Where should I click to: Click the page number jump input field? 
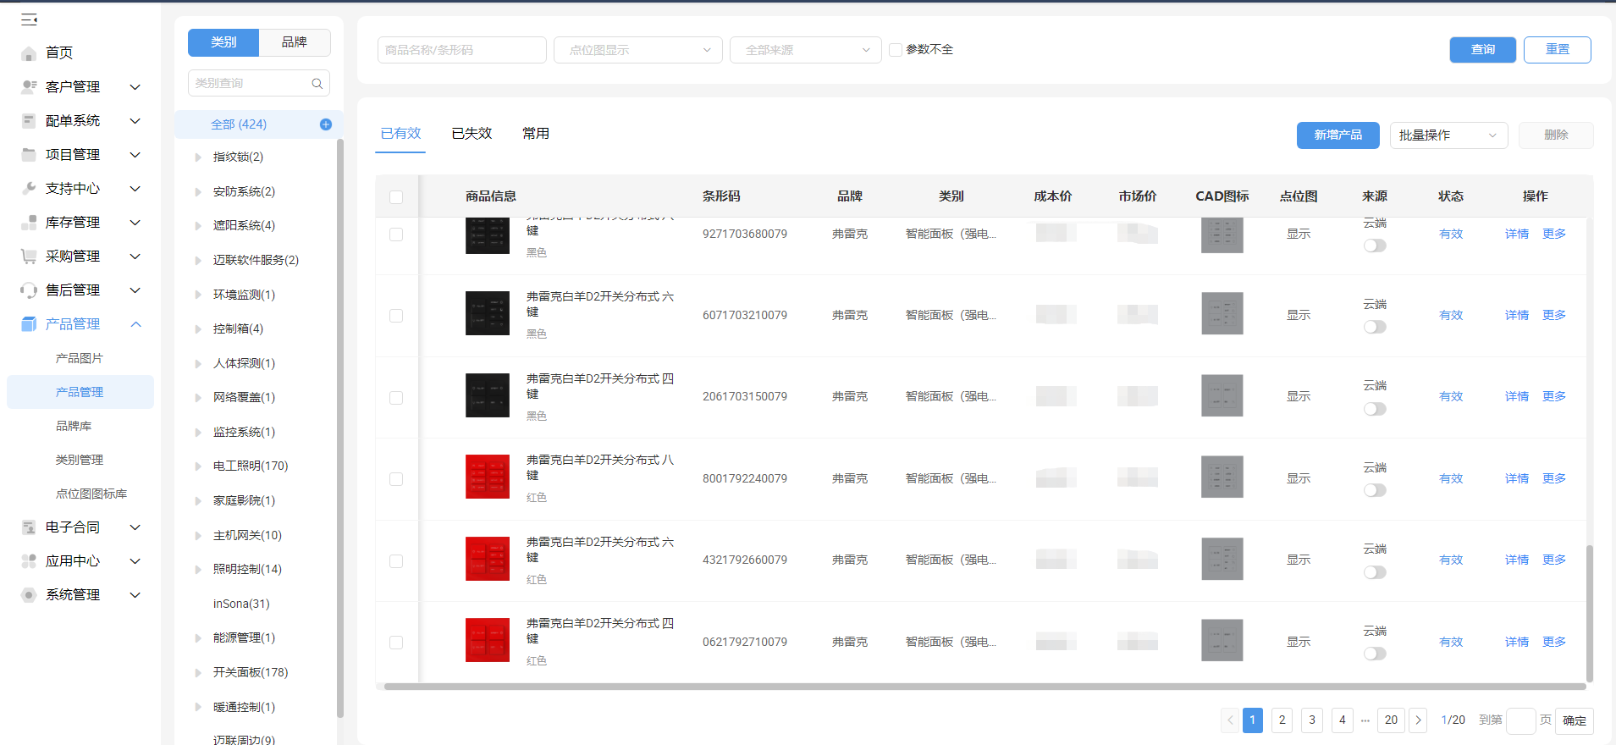(x=1521, y=720)
